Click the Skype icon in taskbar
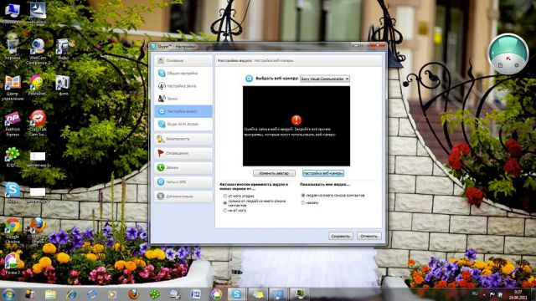This screenshot has width=536, height=301. coord(236,293)
